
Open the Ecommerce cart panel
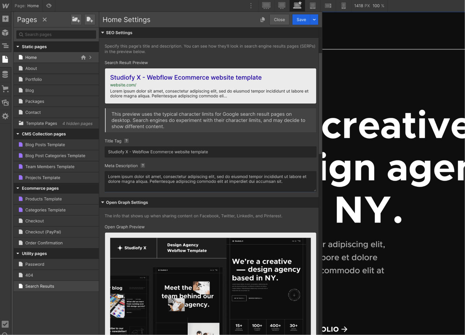(5, 89)
